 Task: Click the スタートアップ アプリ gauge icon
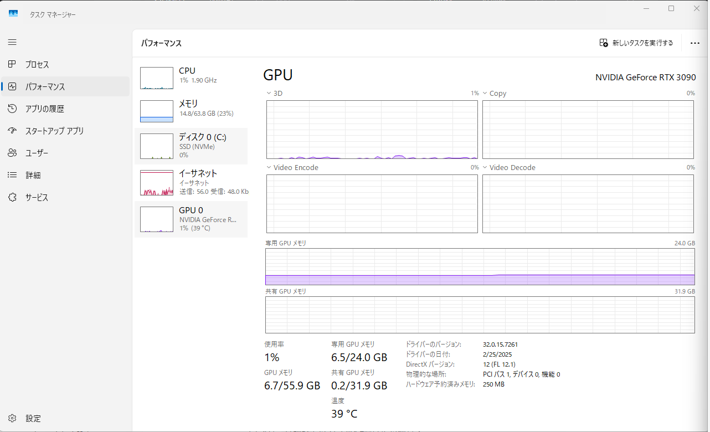(x=12, y=131)
